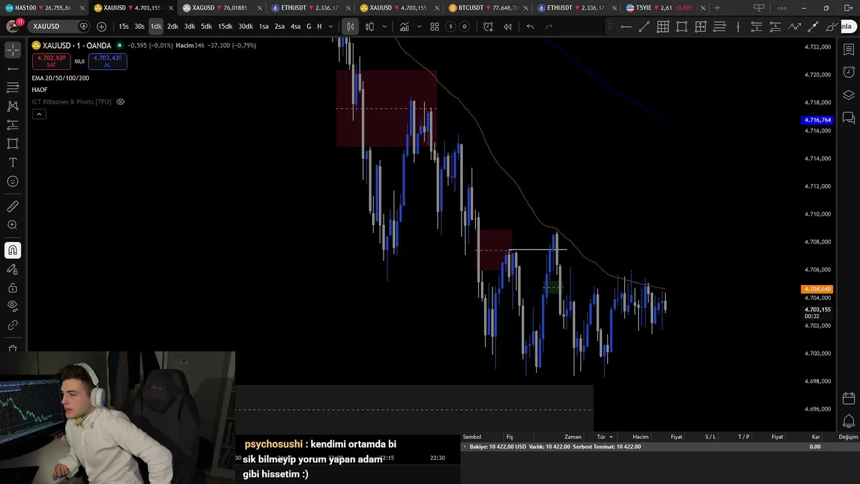Expand the timeframe dropdown after H
This screenshot has height=484, width=860.
pyautogui.click(x=331, y=26)
